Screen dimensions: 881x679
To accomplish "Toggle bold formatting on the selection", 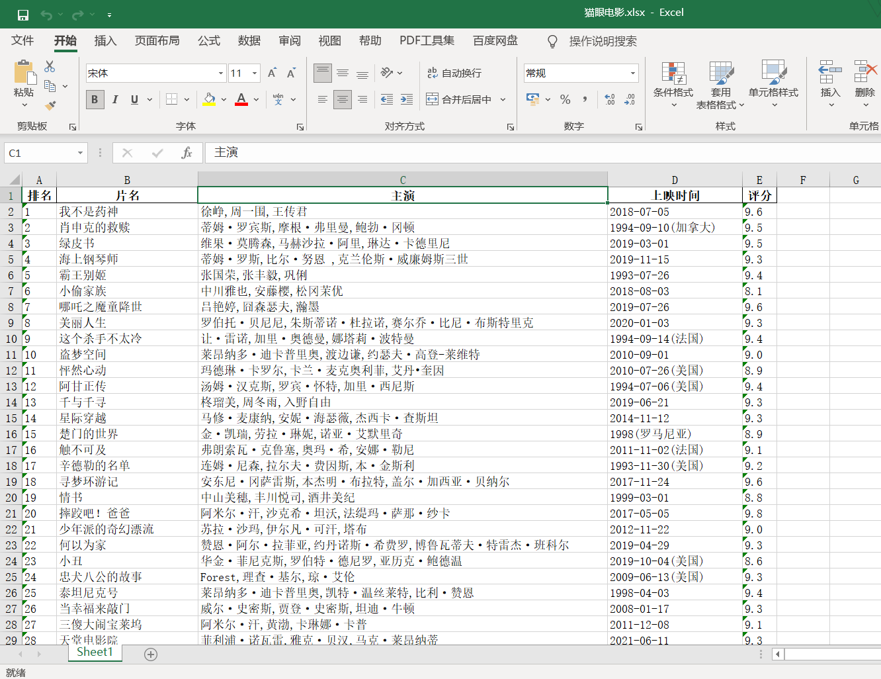I will click(x=95, y=99).
